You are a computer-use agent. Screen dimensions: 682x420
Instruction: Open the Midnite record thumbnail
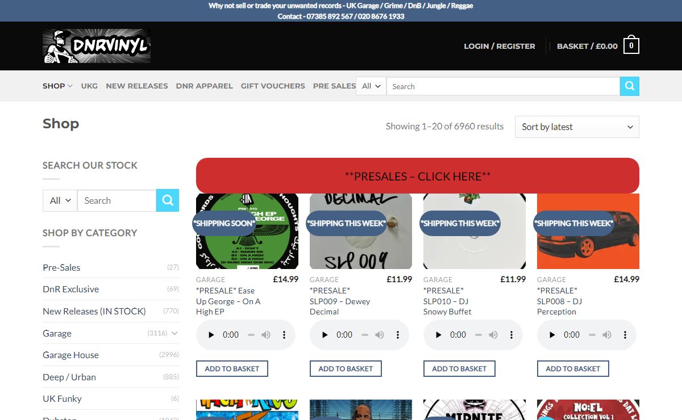475,410
